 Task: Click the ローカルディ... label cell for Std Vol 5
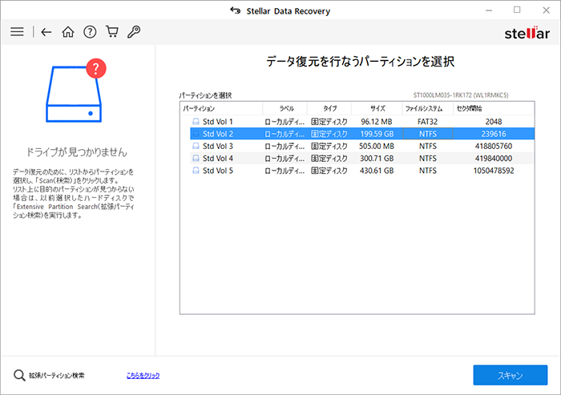click(x=285, y=171)
